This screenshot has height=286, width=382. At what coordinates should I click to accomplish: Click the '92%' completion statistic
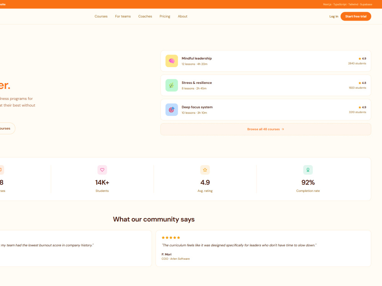pos(308,182)
